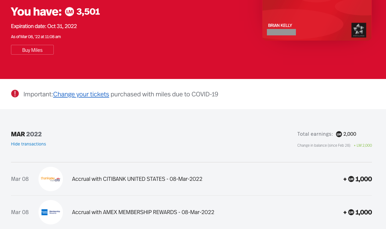
Task: Select the Citi ThankYou rewards logo
Action: pos(51,179)
